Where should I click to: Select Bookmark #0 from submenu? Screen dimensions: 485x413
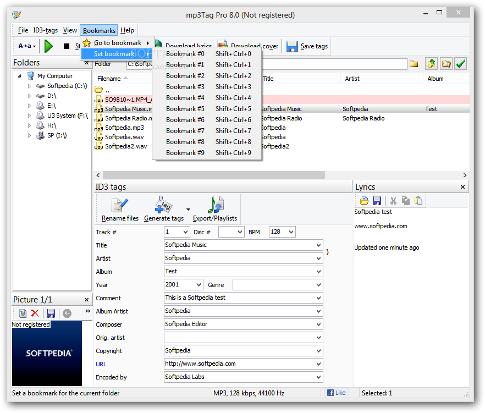click(x=208, y=54)
